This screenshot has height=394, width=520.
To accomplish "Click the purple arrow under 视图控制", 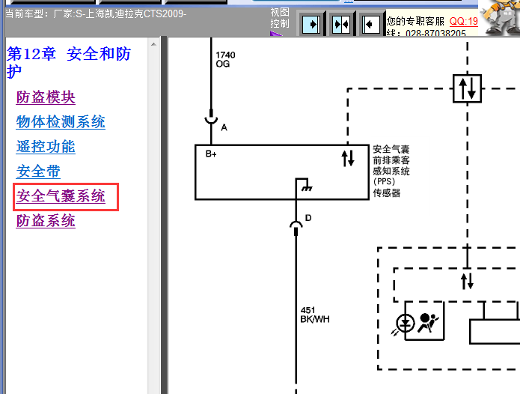I will click(276, 33).
